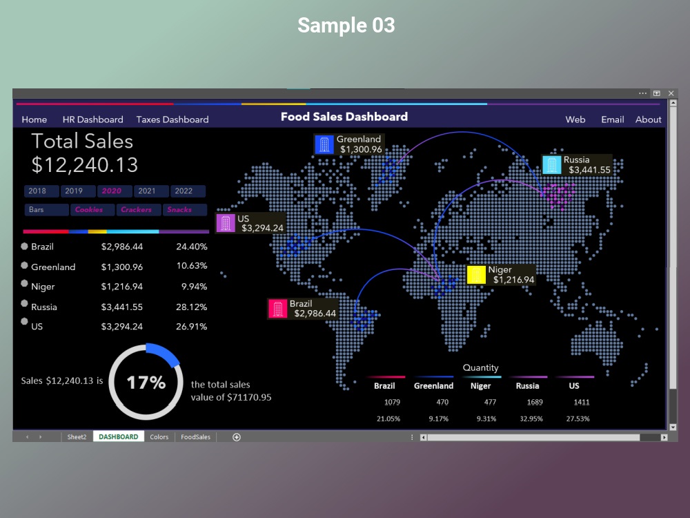Viewport: 690px width, 518px height.
Task: Click the pink color bar under Brazil in Quantity
Action: (x=386, y=376)
